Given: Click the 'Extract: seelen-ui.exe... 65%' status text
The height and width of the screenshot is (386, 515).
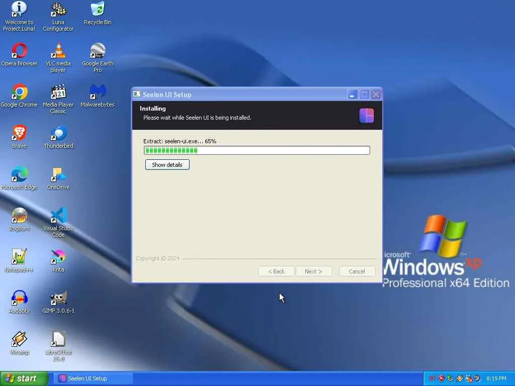Looking at the screenshot, I should [180, 141].
